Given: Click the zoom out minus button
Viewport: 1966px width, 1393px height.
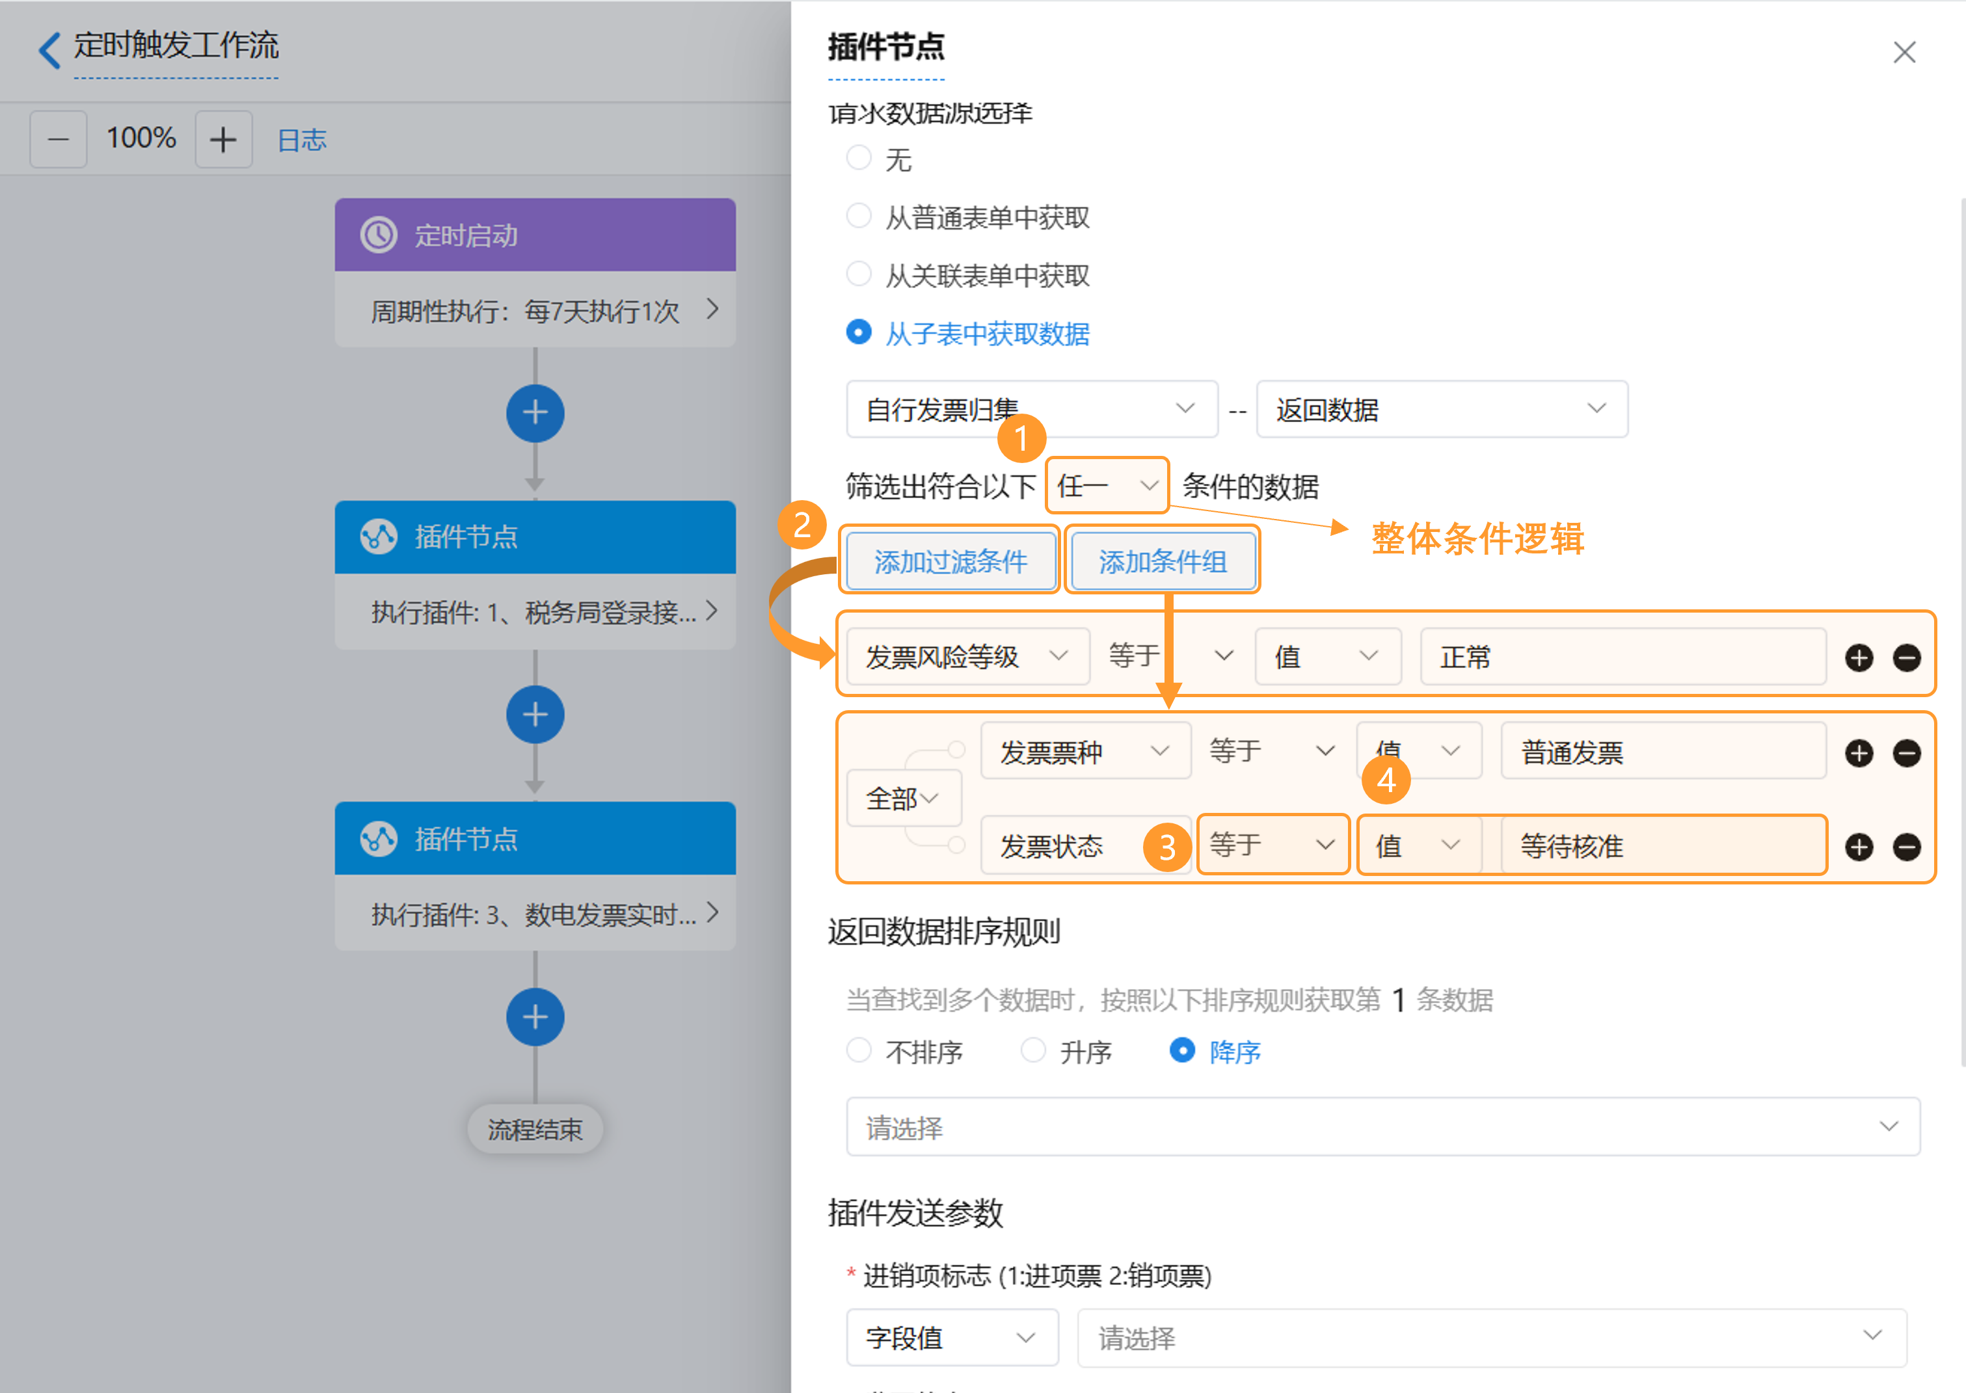Looking at the screenshot, I should pos(59,139).
